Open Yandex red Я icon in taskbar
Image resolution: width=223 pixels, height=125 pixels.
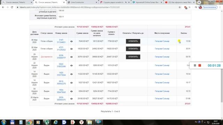pos(73,122)
